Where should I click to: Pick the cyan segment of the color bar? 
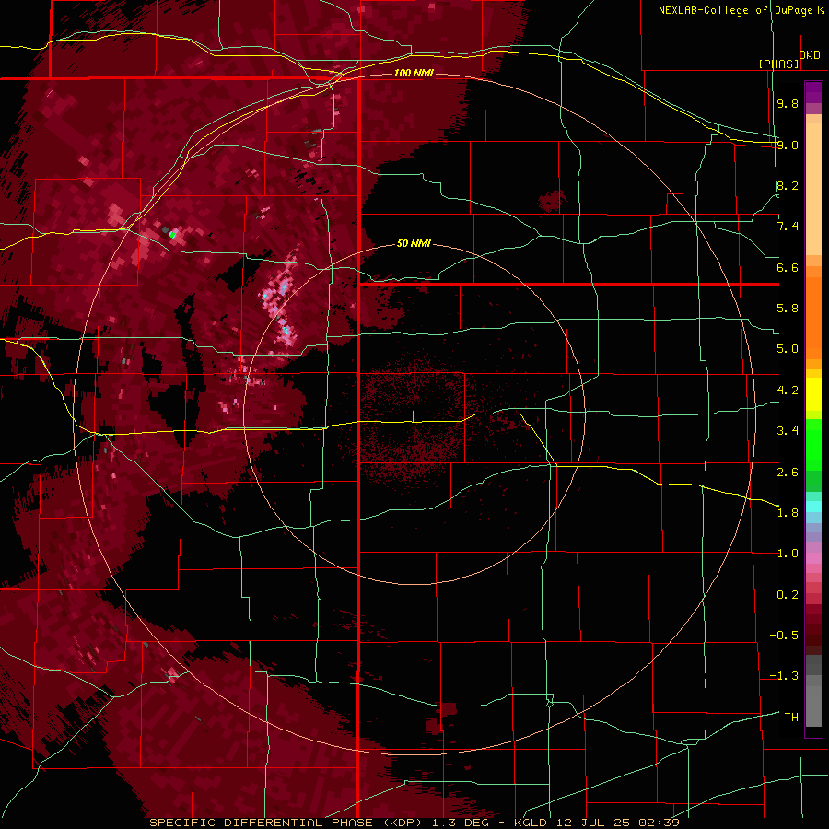pos(813,507)
